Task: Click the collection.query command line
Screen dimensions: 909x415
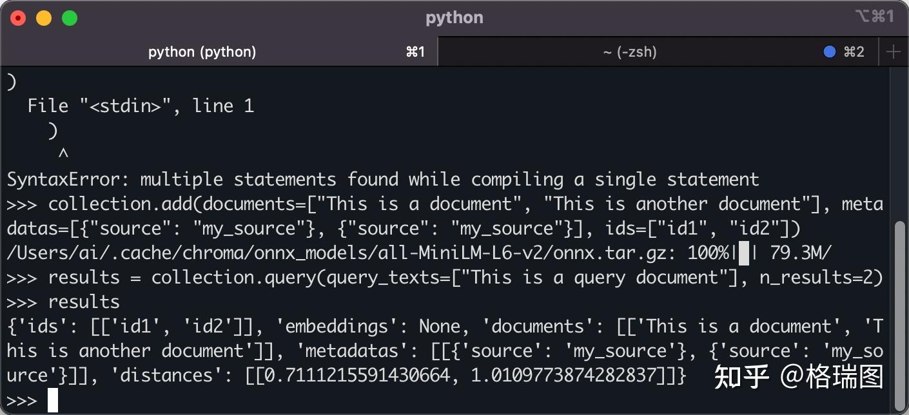Action: tap(464, 278)
